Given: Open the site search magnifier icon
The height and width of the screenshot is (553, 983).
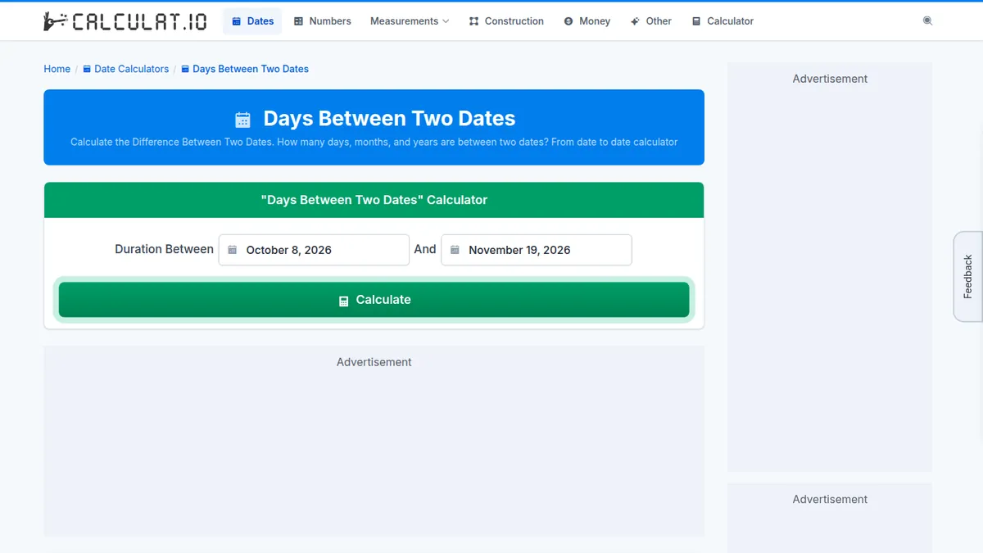Looking at the screenshot, I should pyautogui.click(x=927, y=21).
